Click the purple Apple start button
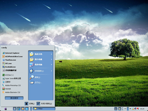The image size is (148, 111). [6, 109]
